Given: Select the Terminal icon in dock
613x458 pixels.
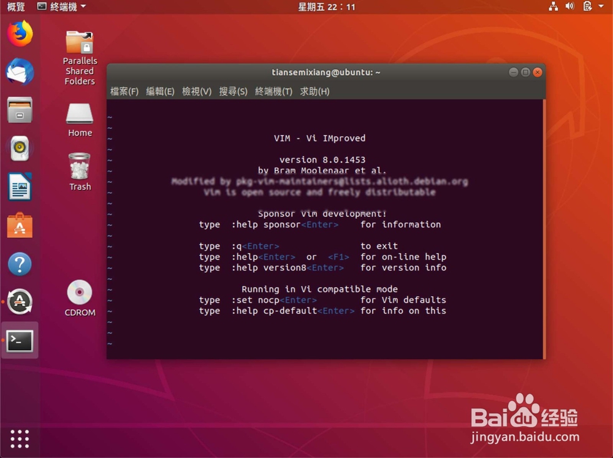Looking at the screenshot, I should click(x=20, y=341).
